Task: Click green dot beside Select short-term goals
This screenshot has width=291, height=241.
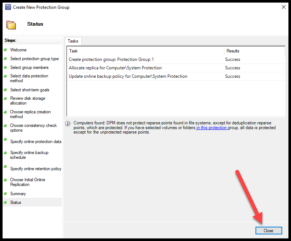Action: pos(5,90)
